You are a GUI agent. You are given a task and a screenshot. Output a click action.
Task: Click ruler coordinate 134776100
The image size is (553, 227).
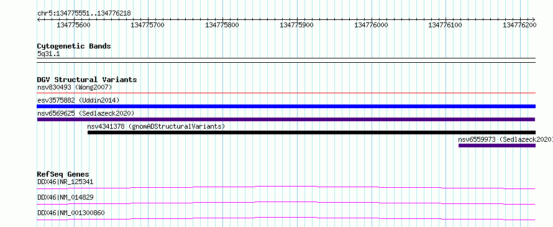[x=445, y=25]
